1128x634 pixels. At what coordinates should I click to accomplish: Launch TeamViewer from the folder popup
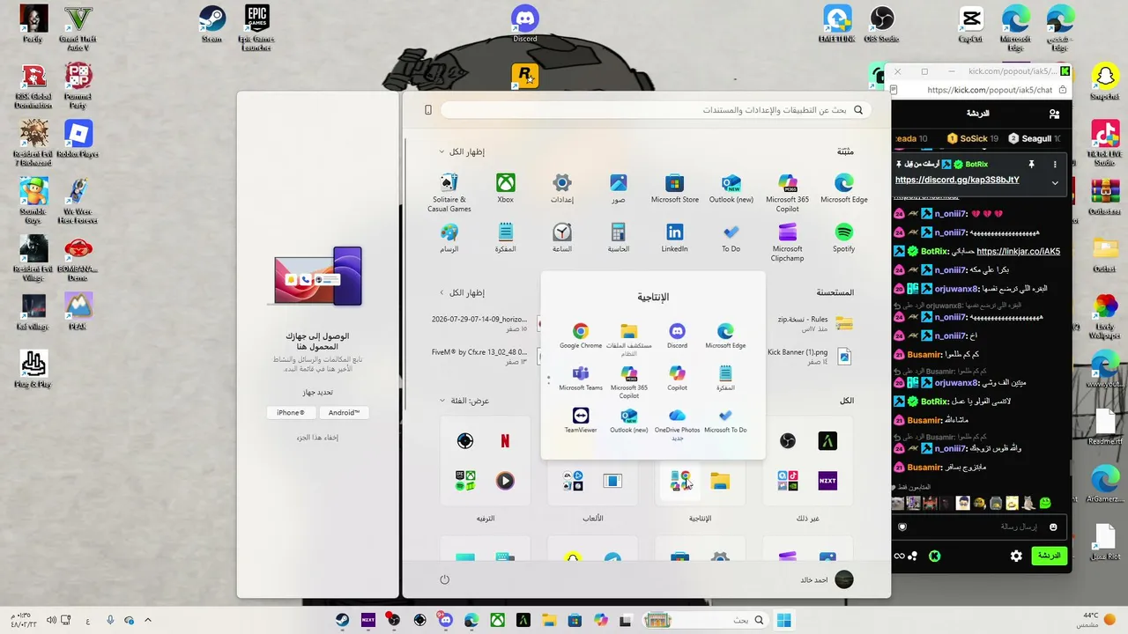pos(581,420)
